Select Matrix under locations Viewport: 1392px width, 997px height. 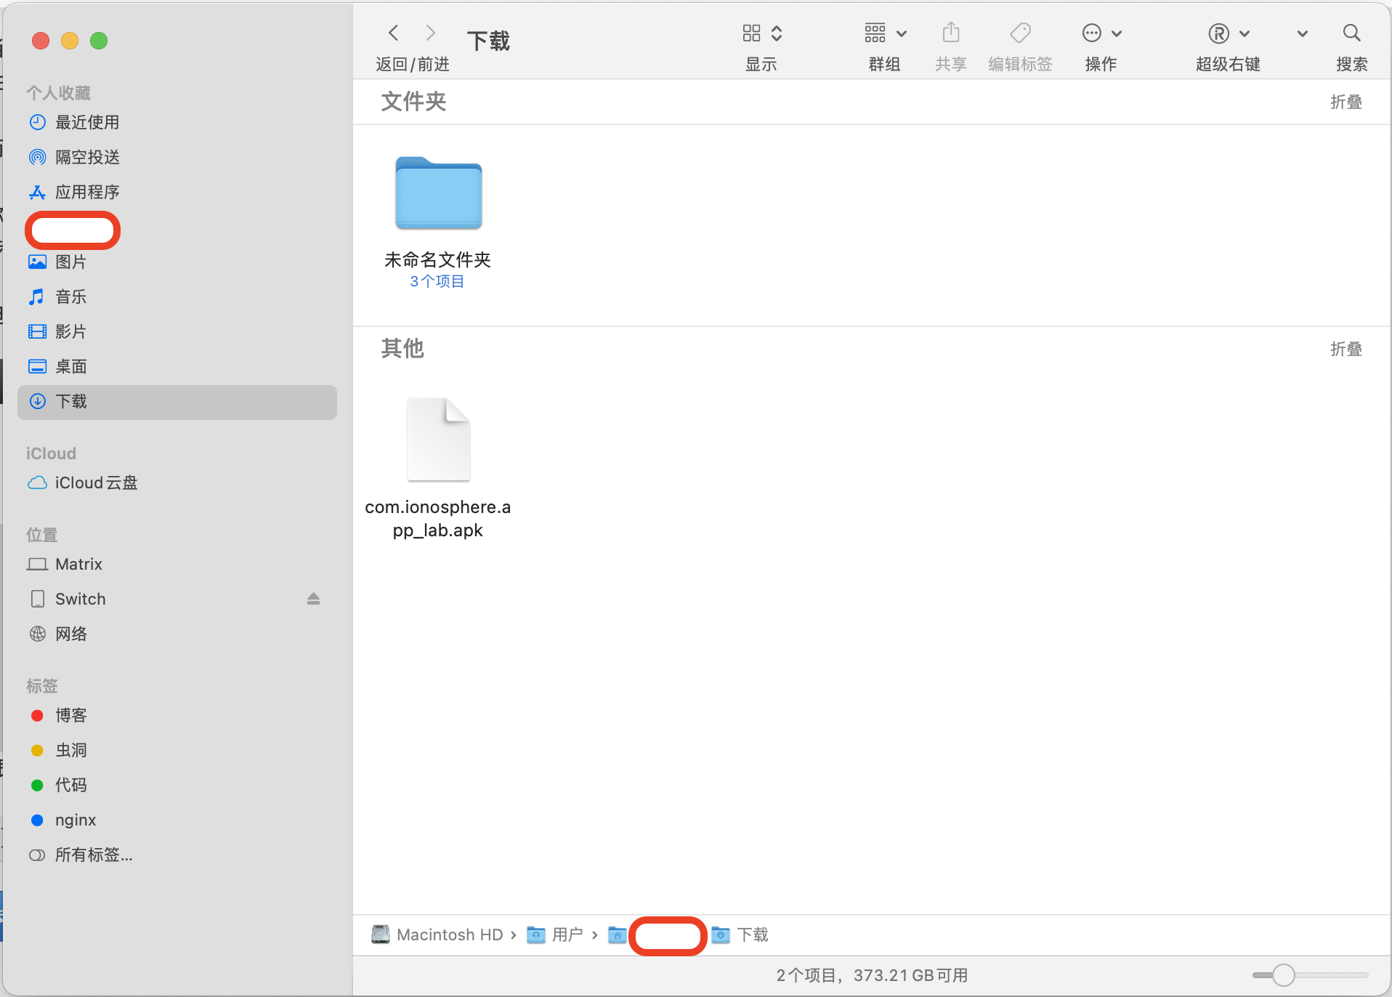[x=177, y=564]
